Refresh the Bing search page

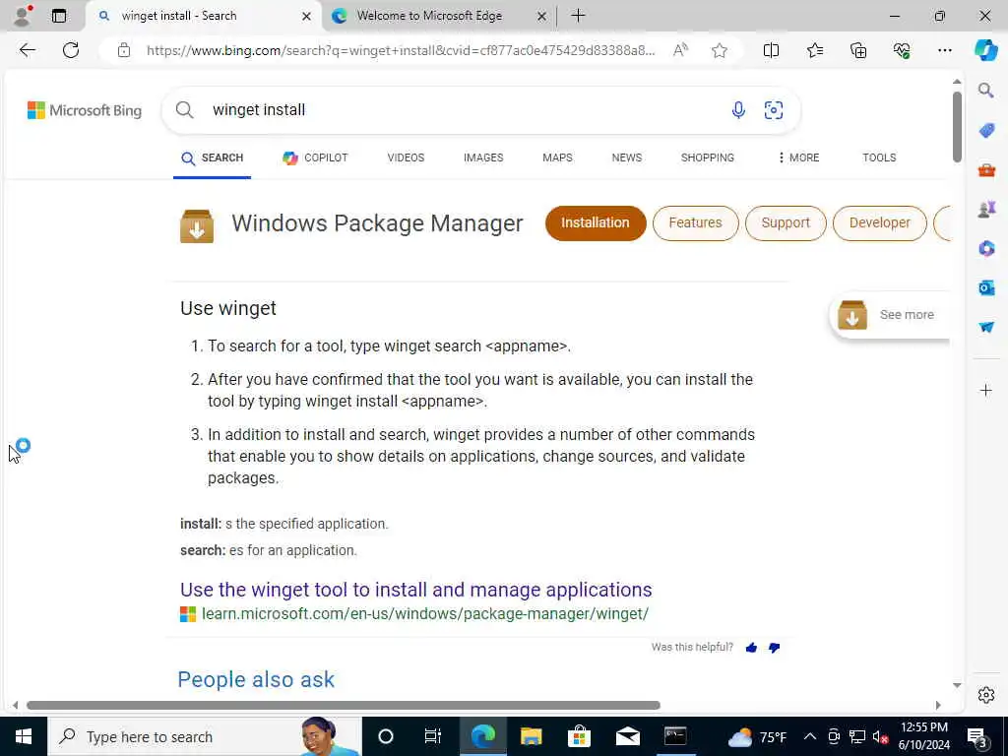coord(71,50)
